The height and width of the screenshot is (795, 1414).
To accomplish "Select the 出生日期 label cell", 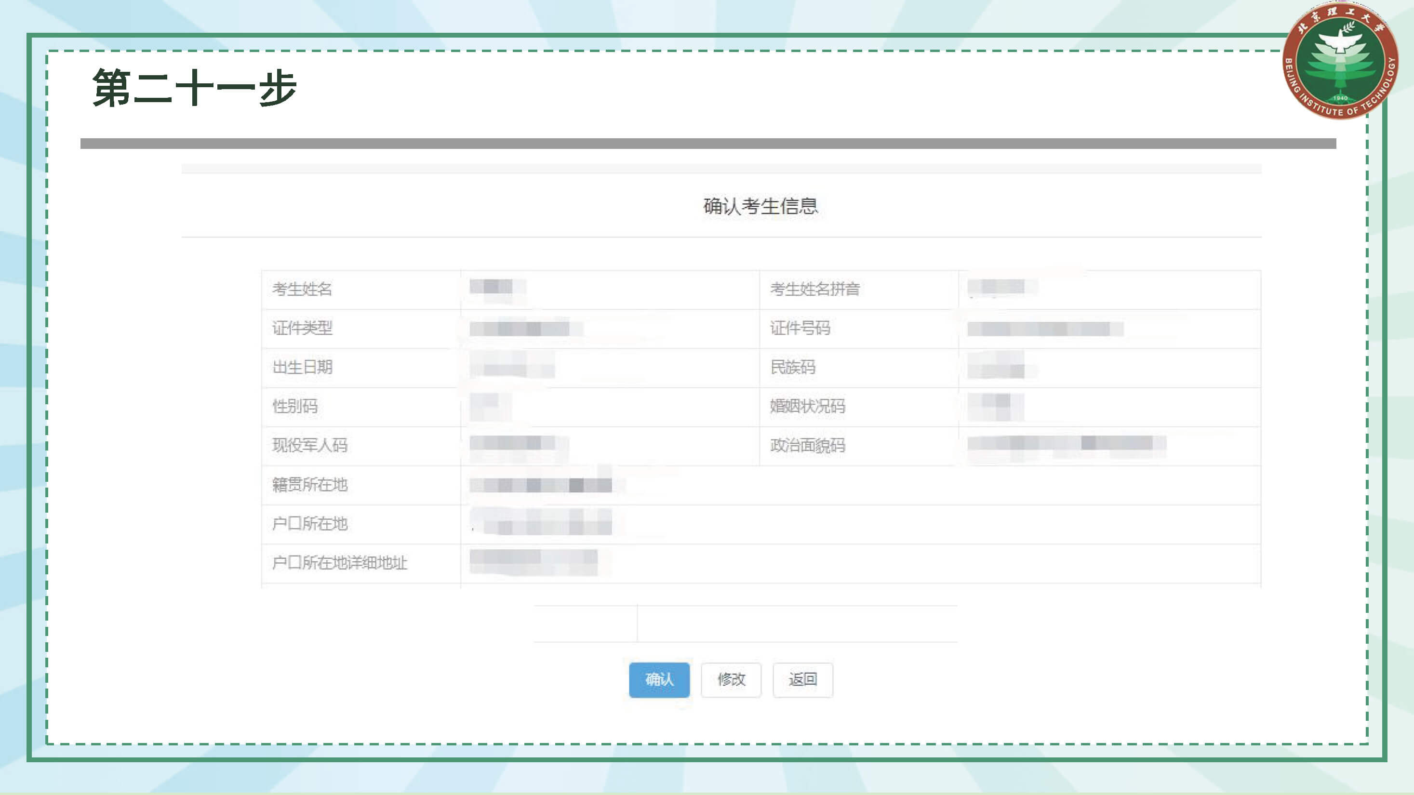I will coord(303,367).
